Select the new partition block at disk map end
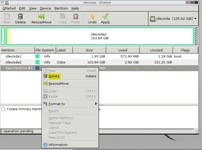This screenshot has width=202, height=150. tap(196, 36)
